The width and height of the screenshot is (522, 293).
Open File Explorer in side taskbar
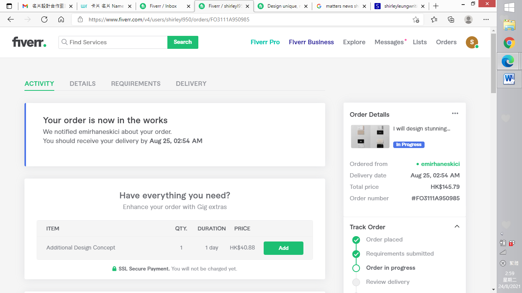point(509,25)
